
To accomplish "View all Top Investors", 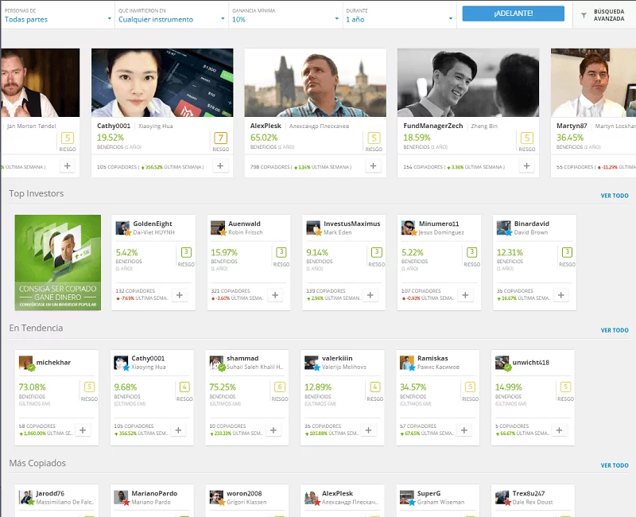I will (x=615, y=196).
